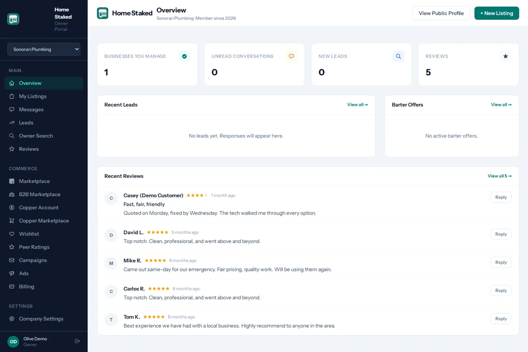Image resolution: width=528 pixels, height=352 pixels.
Task: Open the Messages sidebar item
Action: [x=44, y=110]
